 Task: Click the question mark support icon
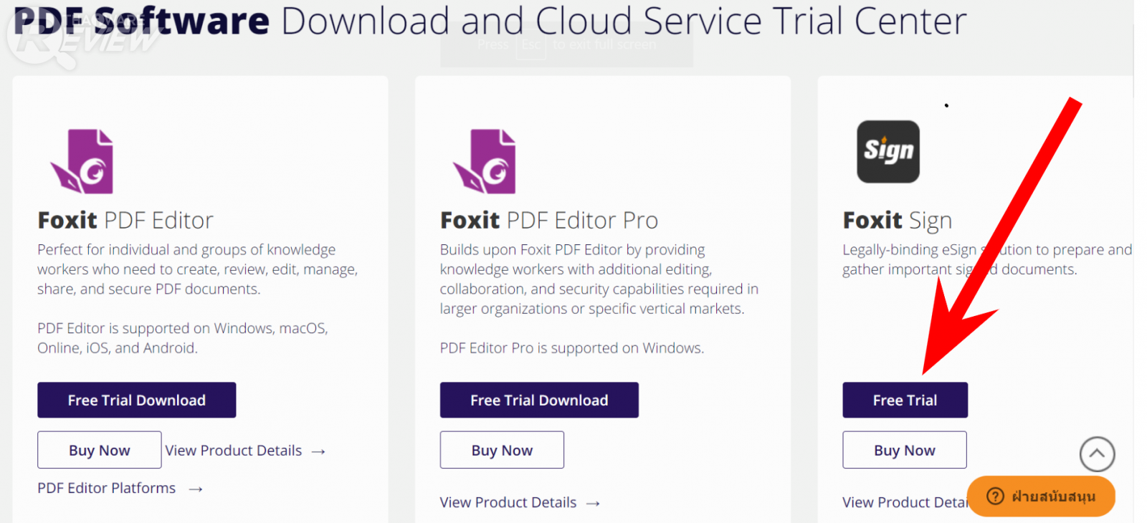click(995, 496)
